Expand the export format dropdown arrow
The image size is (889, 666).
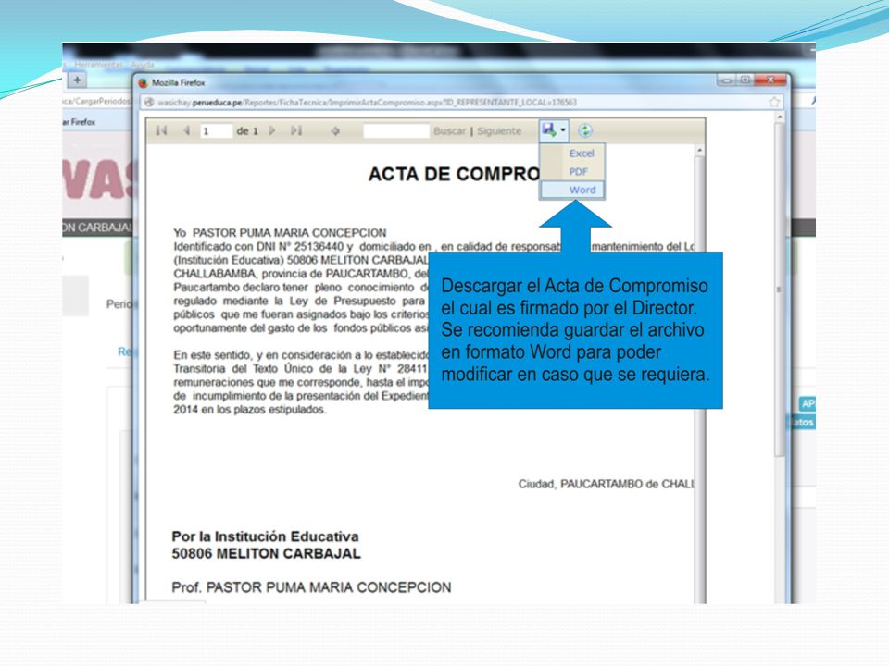coord(563,130)
